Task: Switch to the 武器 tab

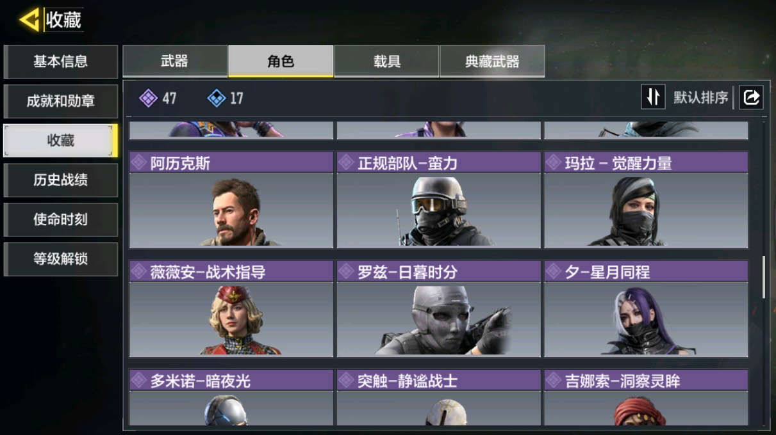Action: (x=175, y=61)
